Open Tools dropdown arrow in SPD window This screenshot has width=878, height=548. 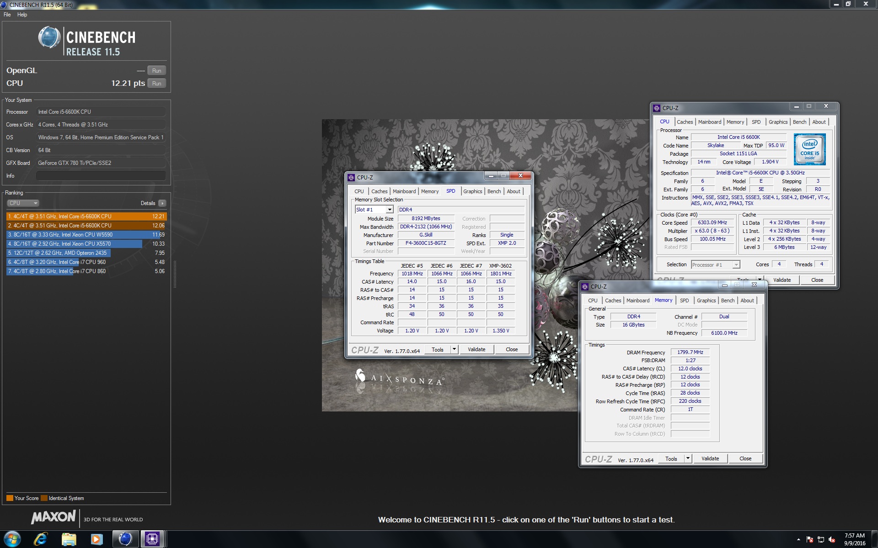coord(454,349)
